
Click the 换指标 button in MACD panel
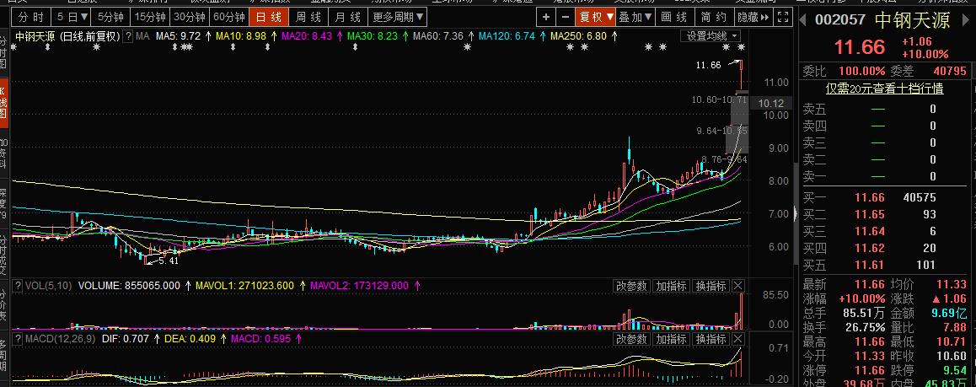coord(710,338)
